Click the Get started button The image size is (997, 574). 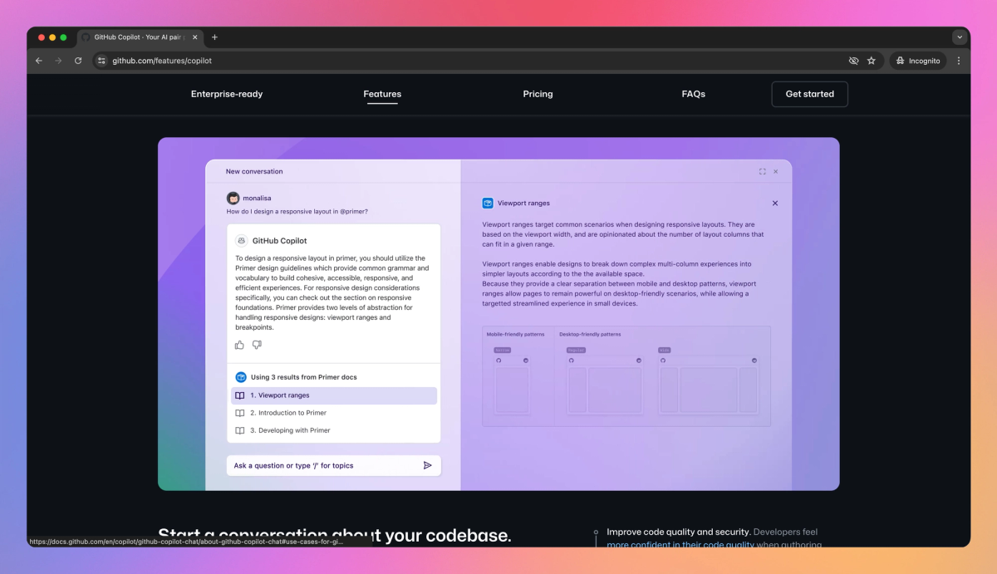[x=810, y=94]
